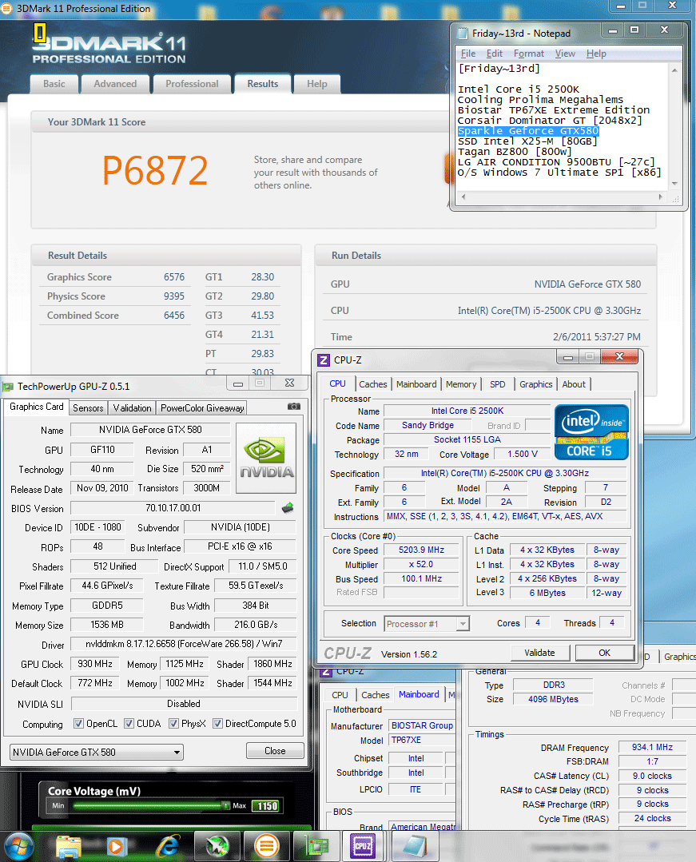Screen dimensions: 696x862
Task: Click the GPU-Z title bar icon
Action: [8, 387]
